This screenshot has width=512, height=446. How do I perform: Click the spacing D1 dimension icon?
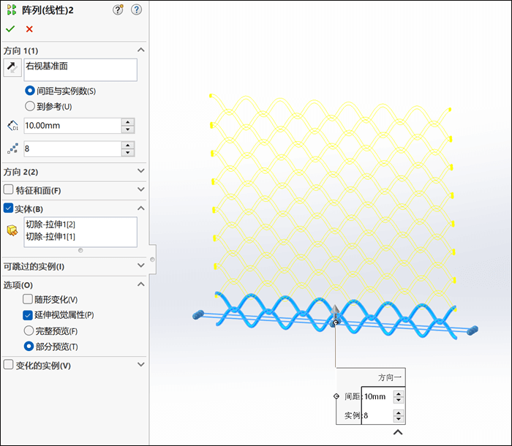(12, 126)
